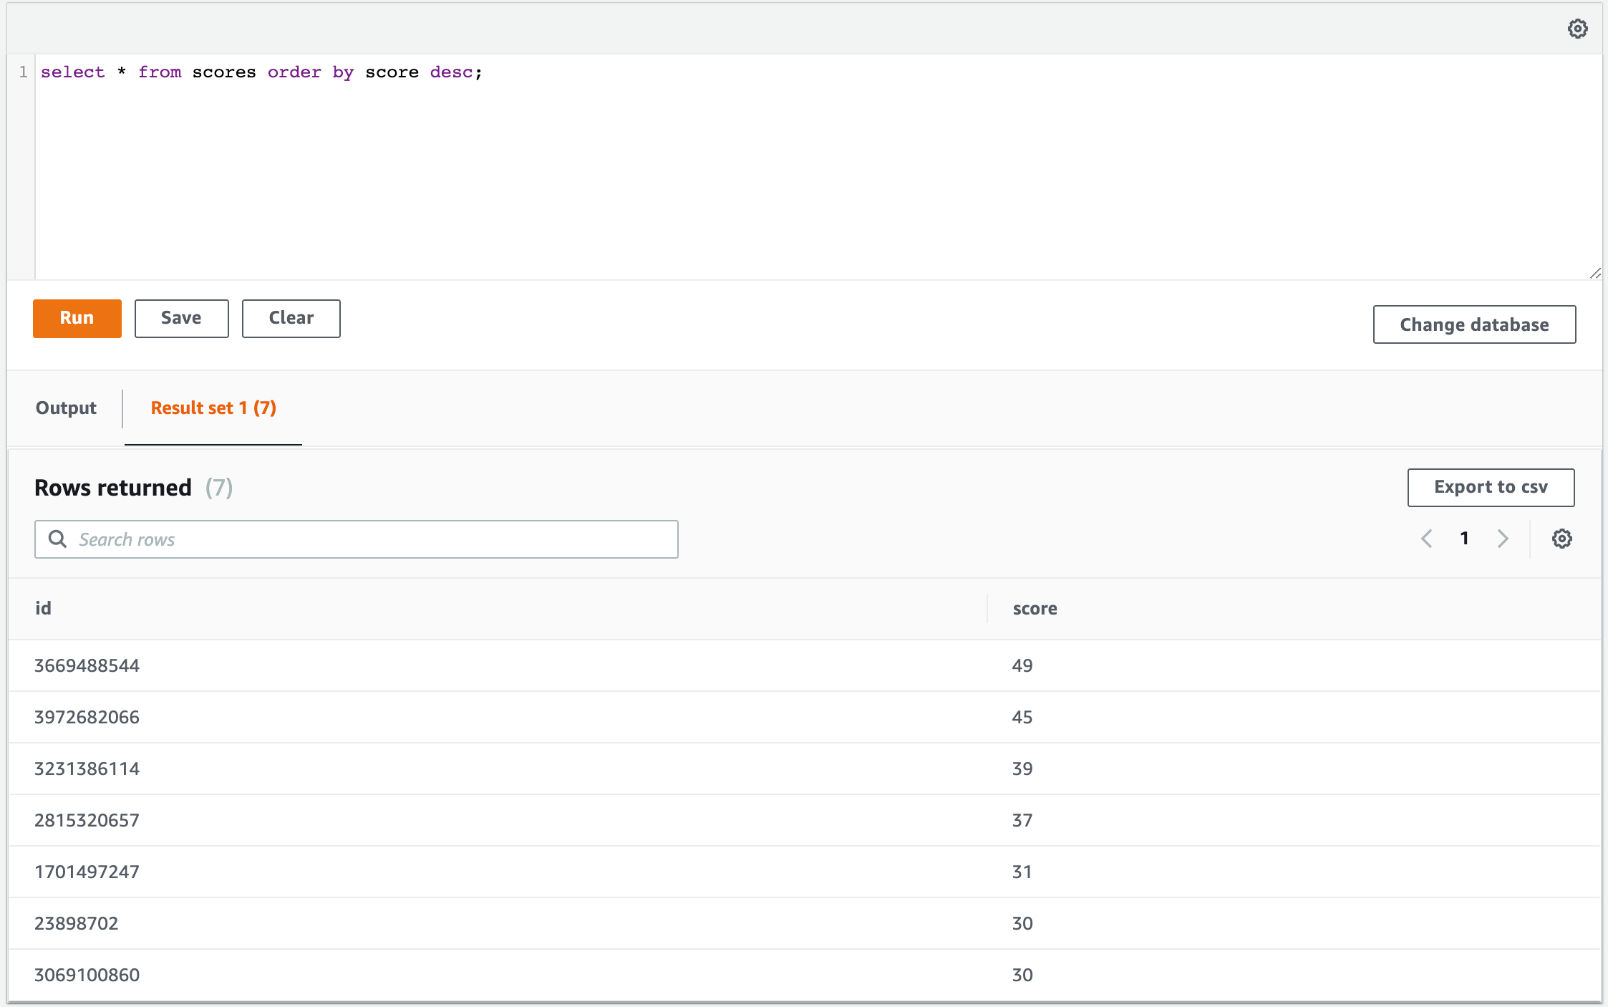Click Change database button
This screenshot has height=1007, width=1608.
point(1473,324)
